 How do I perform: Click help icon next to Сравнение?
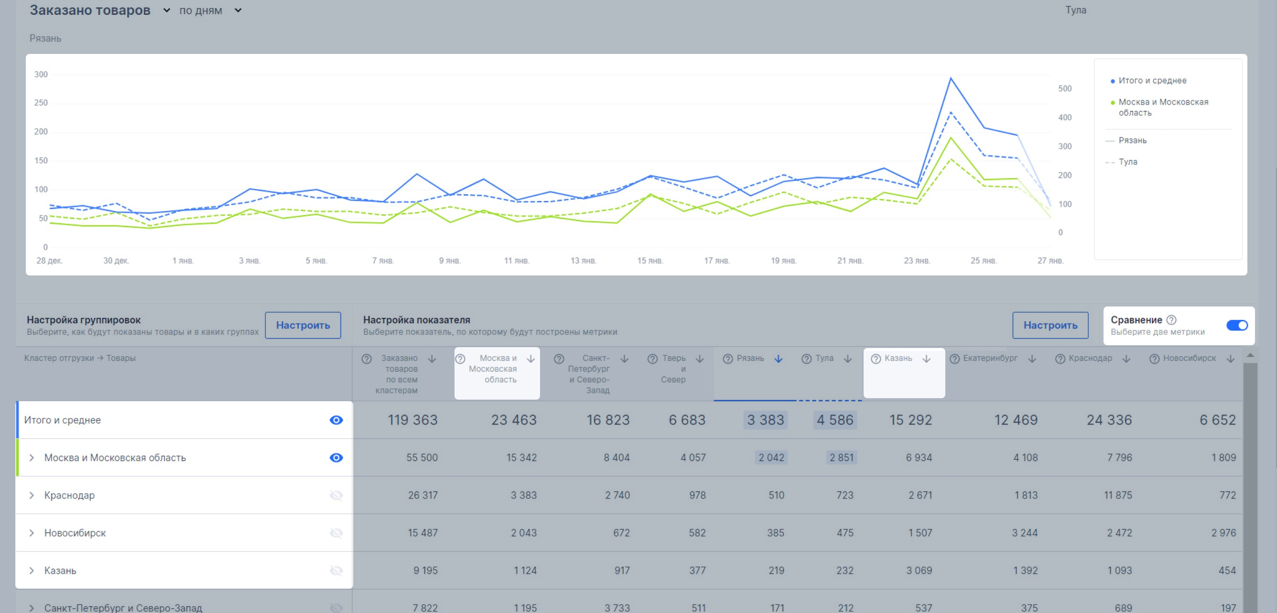1171,320
